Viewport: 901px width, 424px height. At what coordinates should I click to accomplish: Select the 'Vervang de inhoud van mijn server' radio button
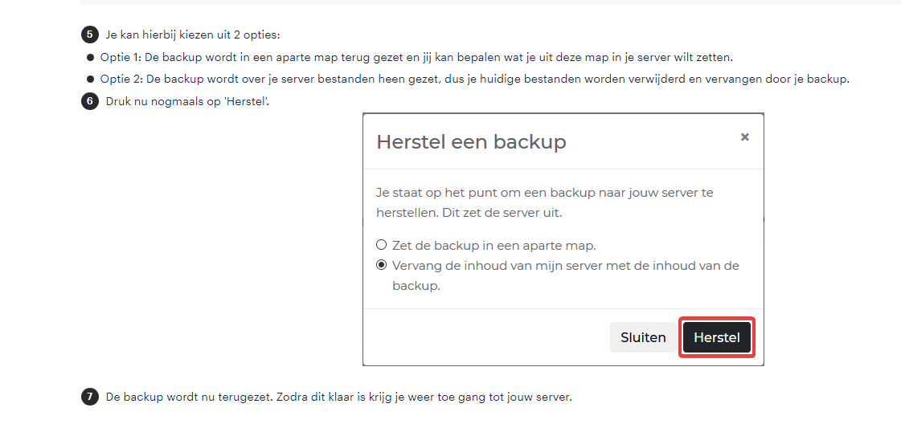pyautogui.click(x=382, y=265)
